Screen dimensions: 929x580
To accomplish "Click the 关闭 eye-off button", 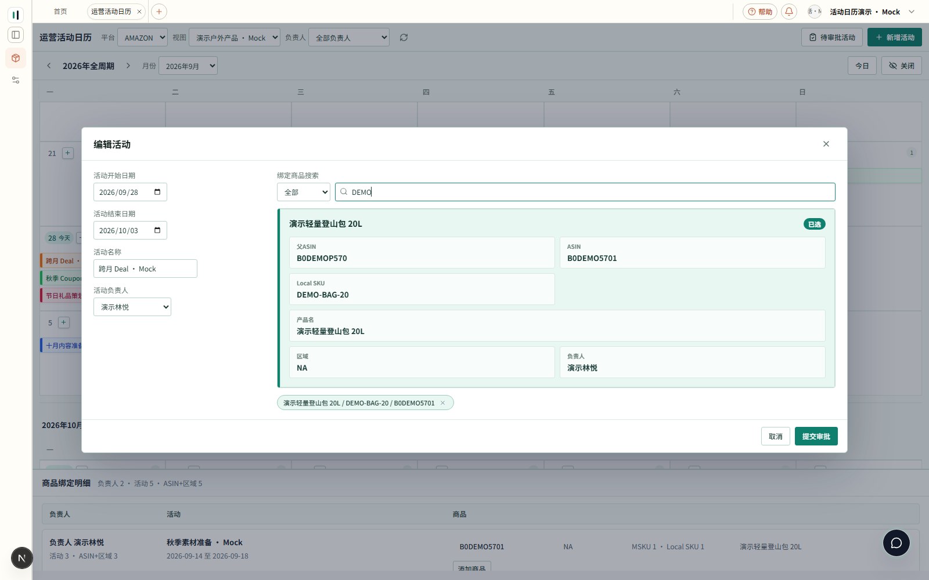I will (901, 66).
